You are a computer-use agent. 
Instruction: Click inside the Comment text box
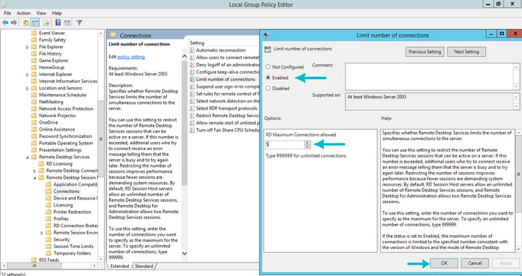[430, 76]
